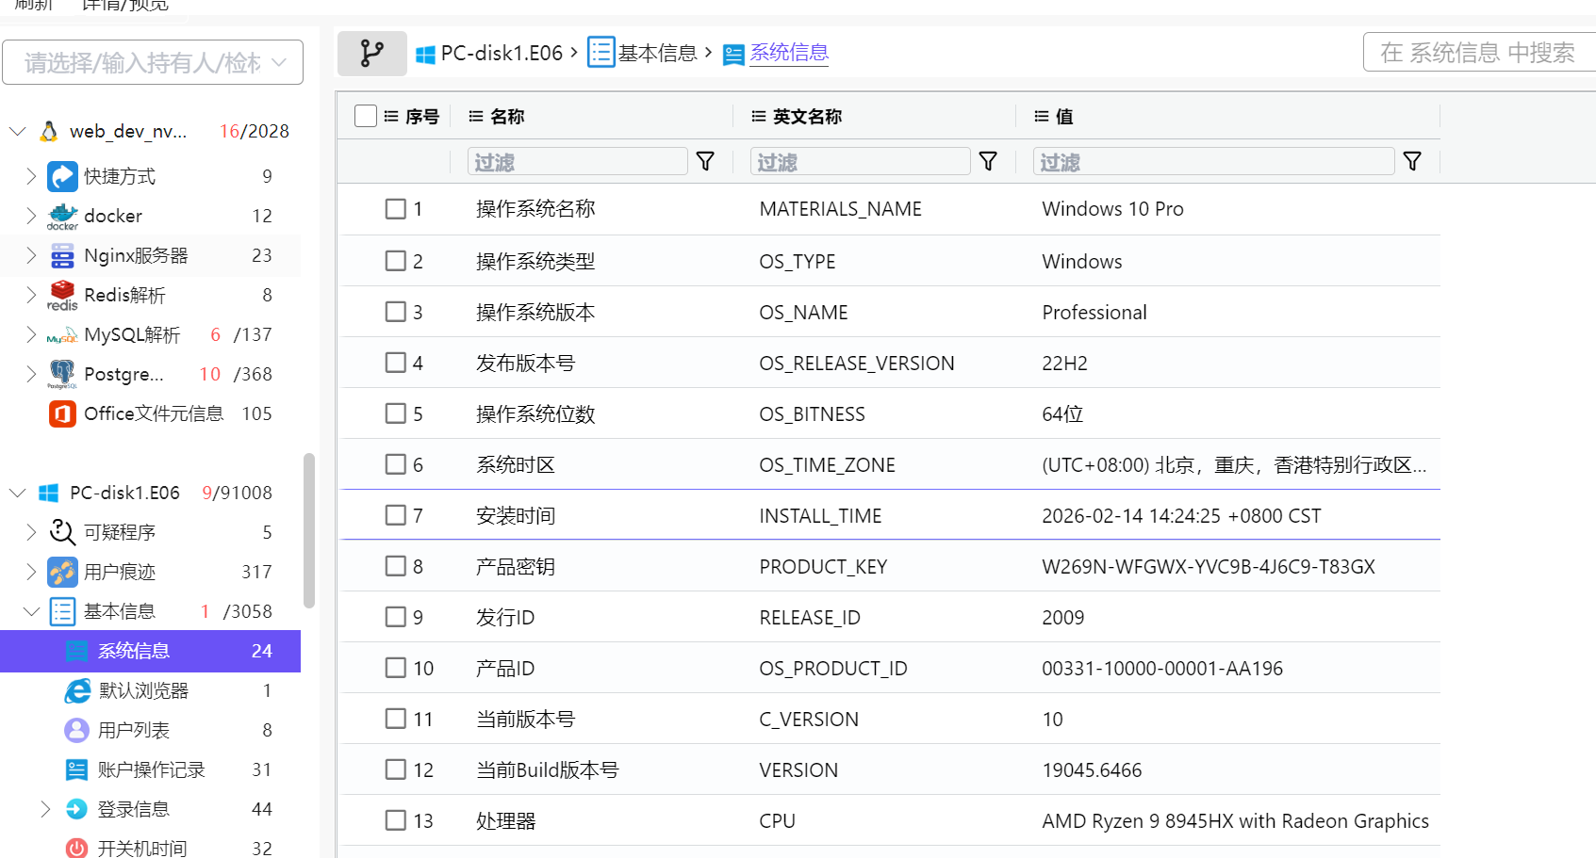Click the docker whale icon
Screen dimensions: 1596x858
click(x=62, y=217)
